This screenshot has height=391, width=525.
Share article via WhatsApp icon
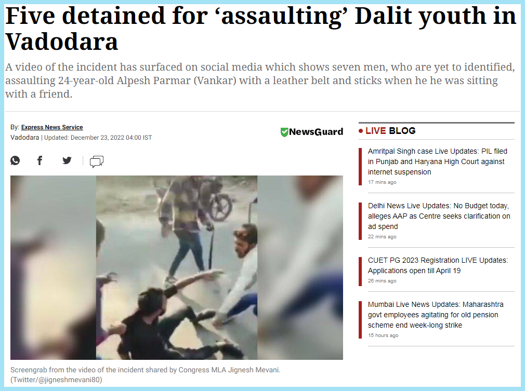15,160
